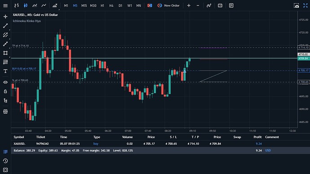Click the TP at 4 714.10 chart line label
310x174 pixels.
[x=20, y=46]
